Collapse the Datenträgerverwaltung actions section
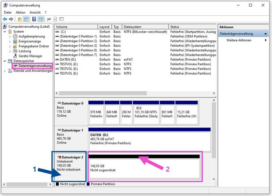 tap(265, 34)
